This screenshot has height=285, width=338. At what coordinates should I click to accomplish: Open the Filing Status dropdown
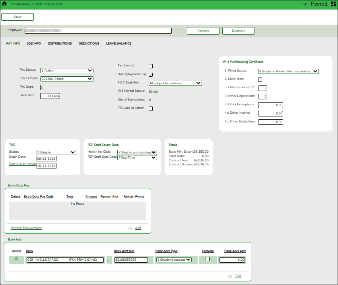pyautogui.click(x=288, y=71)
